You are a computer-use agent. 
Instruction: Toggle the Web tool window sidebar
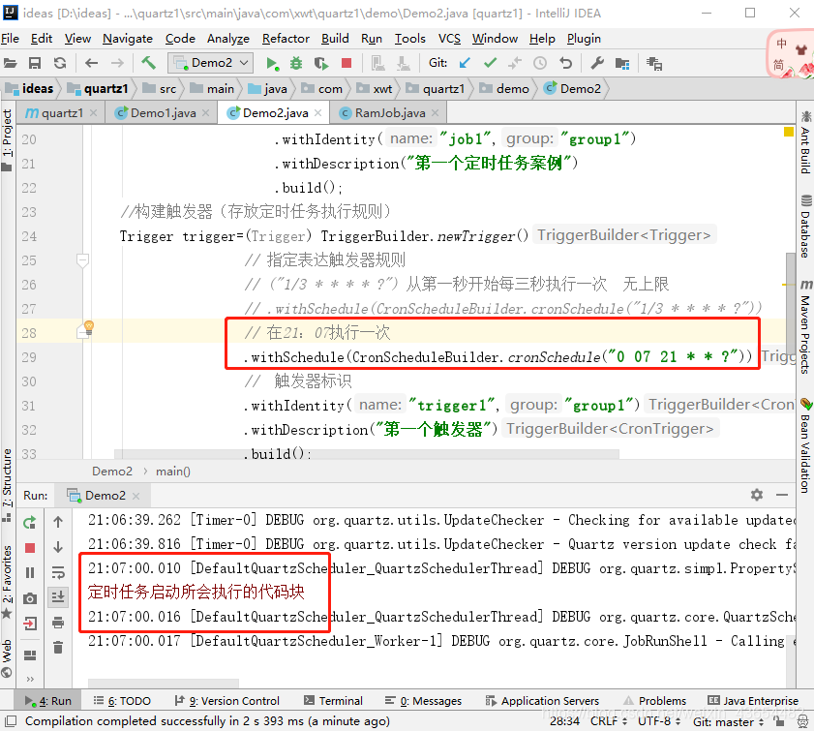(8, 657)
